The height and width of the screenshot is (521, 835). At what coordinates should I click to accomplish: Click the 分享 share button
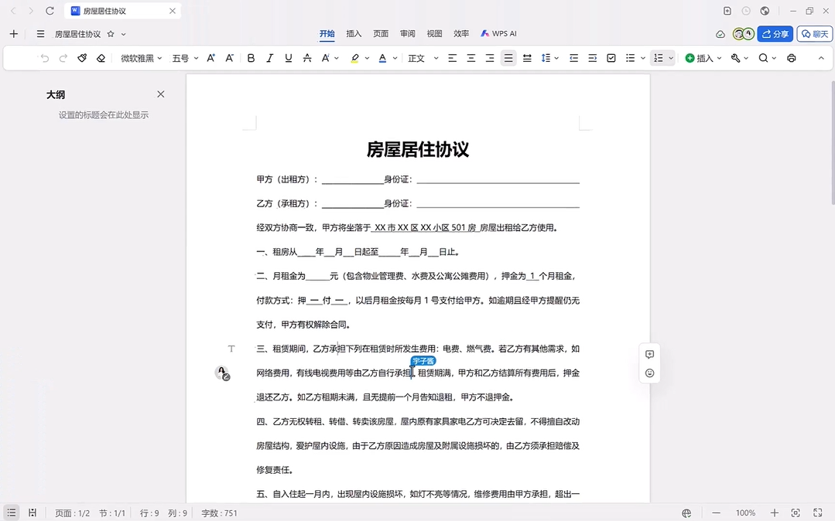775,34
